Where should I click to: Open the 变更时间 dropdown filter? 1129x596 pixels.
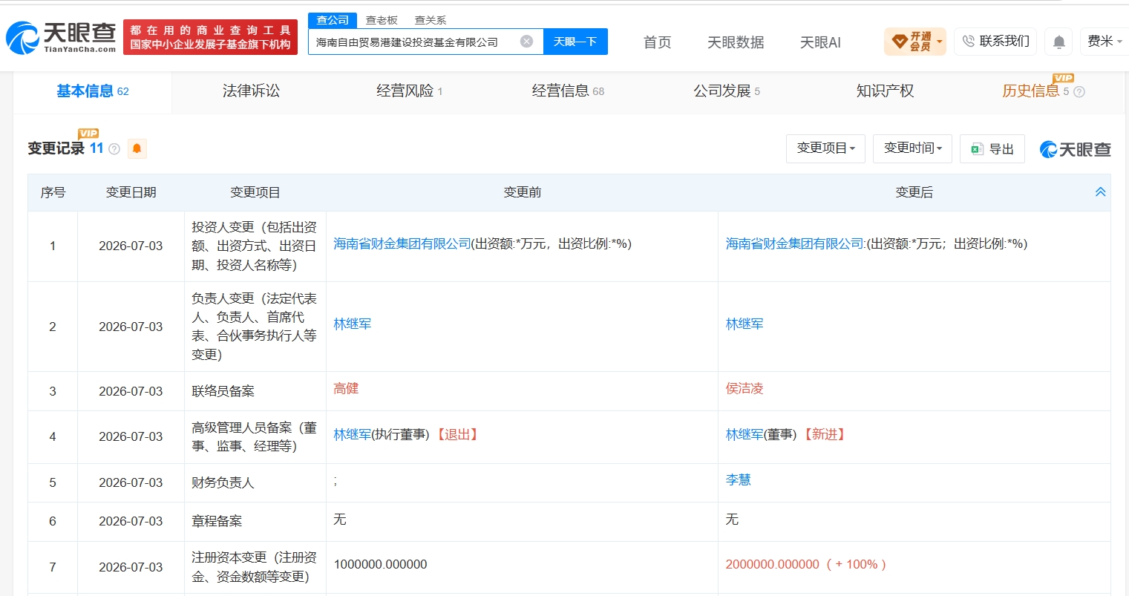point(912,148)
